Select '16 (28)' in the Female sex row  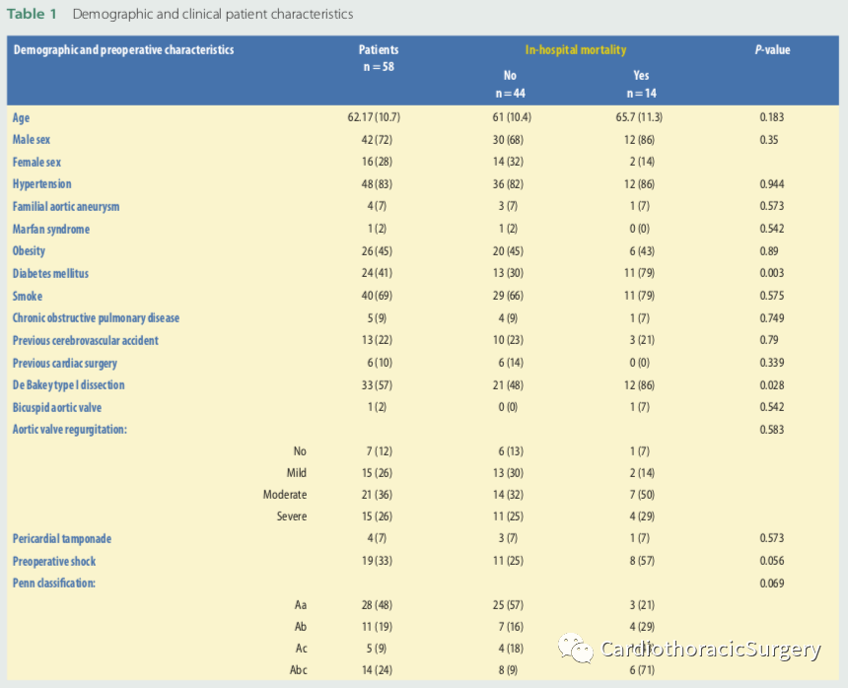(377, 162)
